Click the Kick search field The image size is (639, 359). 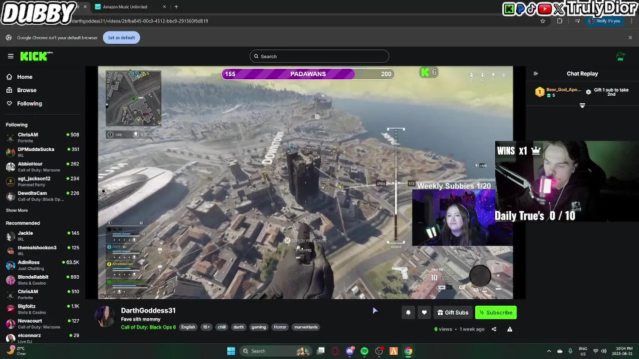tap(319, 56)
